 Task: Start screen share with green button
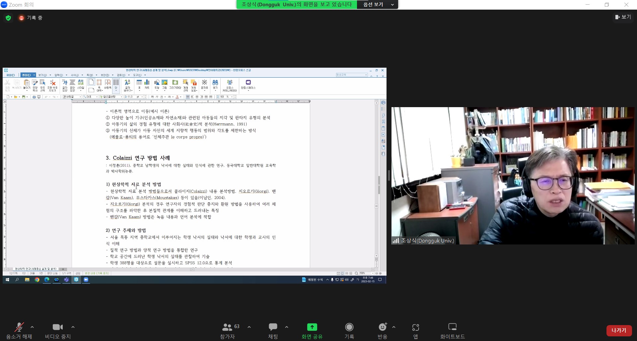click(312, 330)
